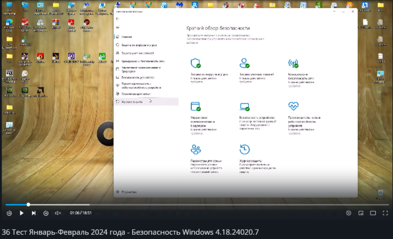
Task: Unmute the video sound
Action: click(58, 213)
